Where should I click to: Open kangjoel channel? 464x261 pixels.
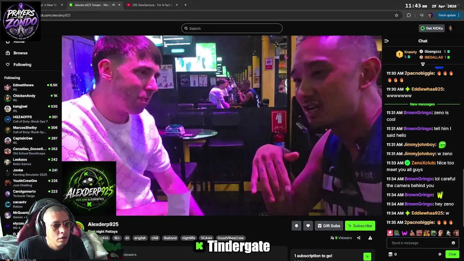pos(31,108)
